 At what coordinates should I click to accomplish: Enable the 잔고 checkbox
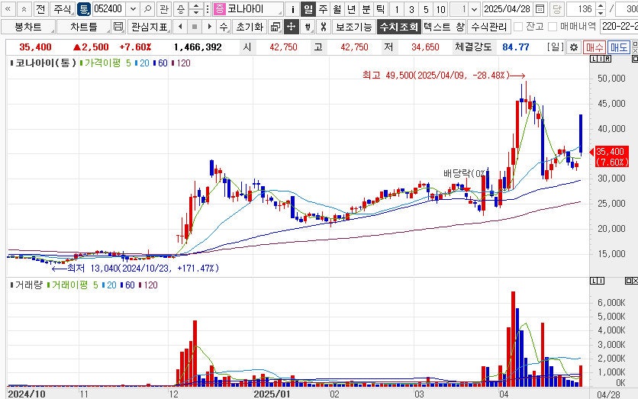(x=518, y=27)
